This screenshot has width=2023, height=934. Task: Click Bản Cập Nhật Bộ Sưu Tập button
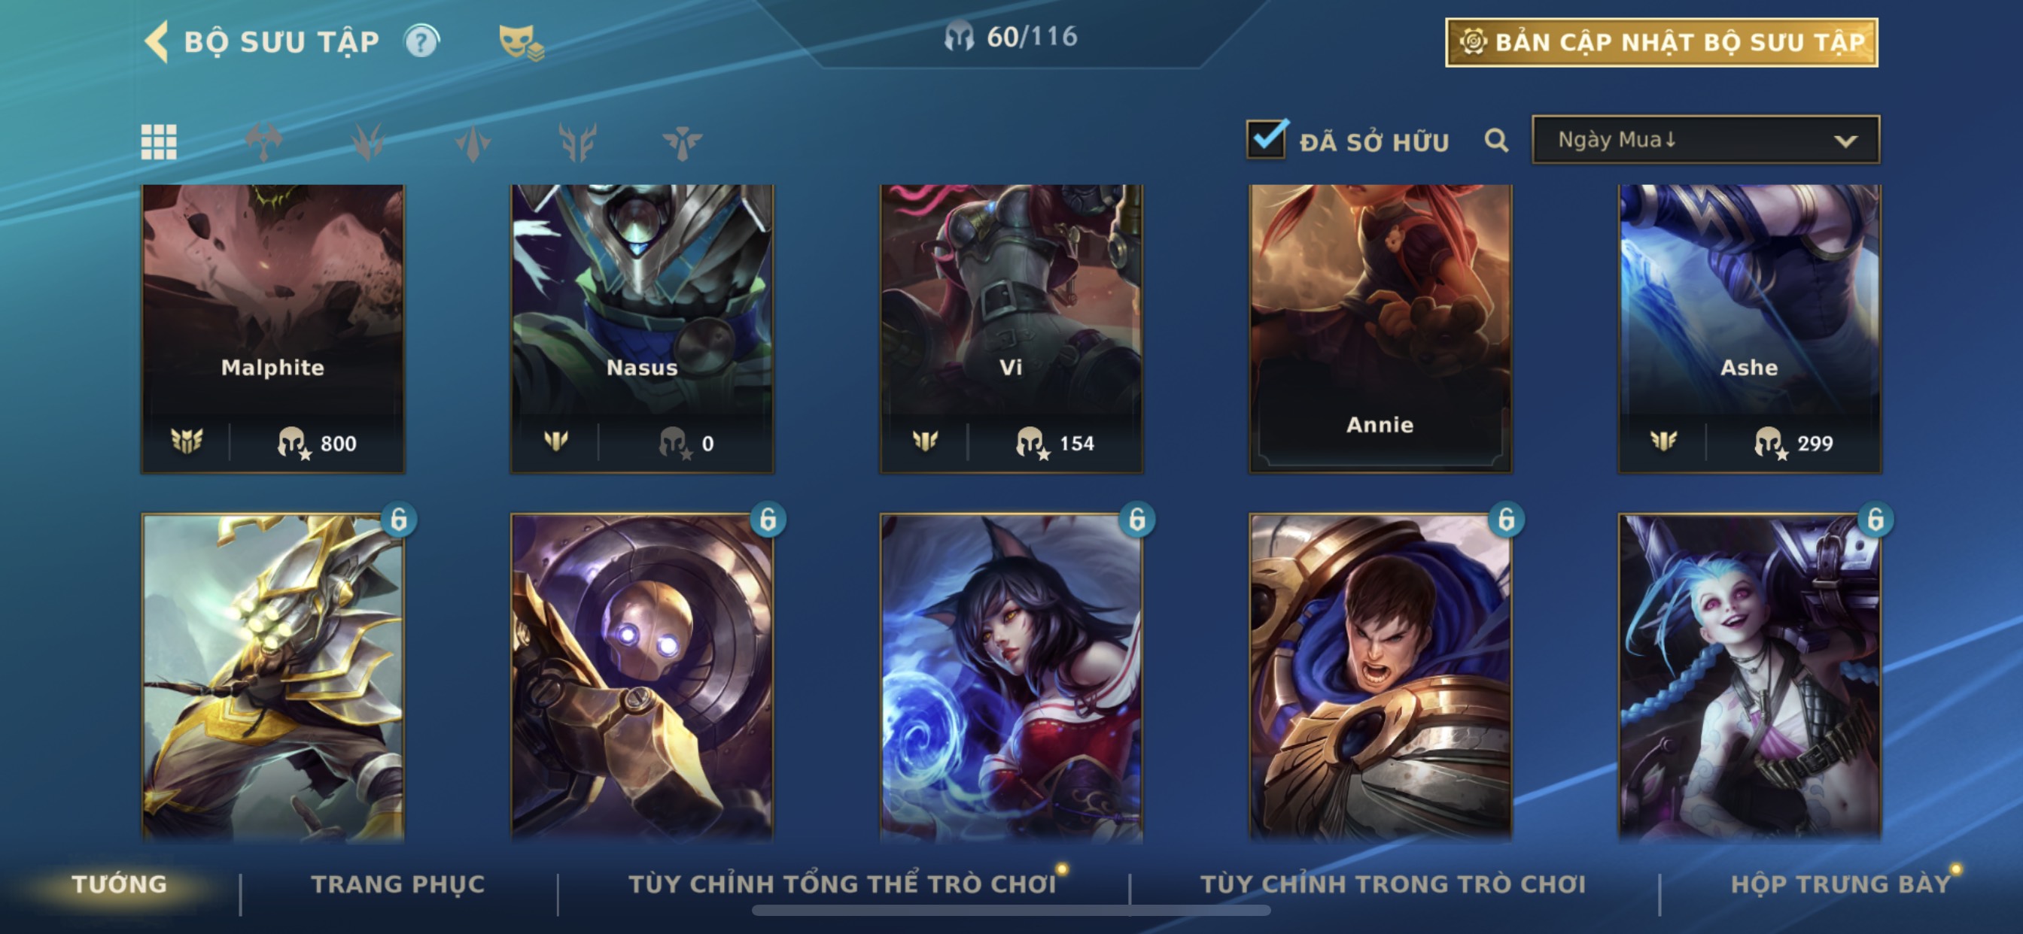click(1661, 42)
